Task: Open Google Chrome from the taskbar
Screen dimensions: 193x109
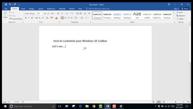Action: click(94, 106)
